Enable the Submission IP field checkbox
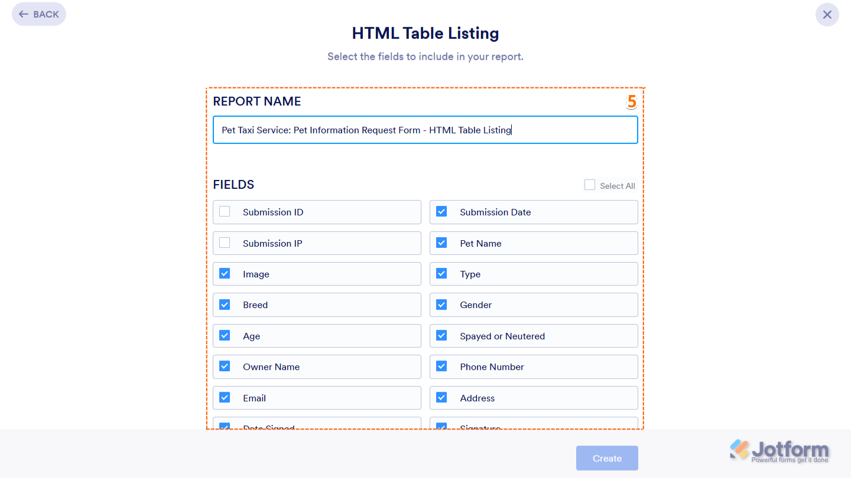 pyautogui.click(x=225, y=243)
